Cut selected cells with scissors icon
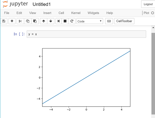The height and width of the screenshot is (118, 155). click(20, 21)
